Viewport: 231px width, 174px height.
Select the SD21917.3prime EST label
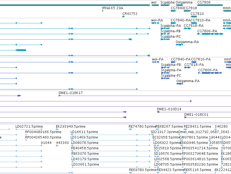164,132
